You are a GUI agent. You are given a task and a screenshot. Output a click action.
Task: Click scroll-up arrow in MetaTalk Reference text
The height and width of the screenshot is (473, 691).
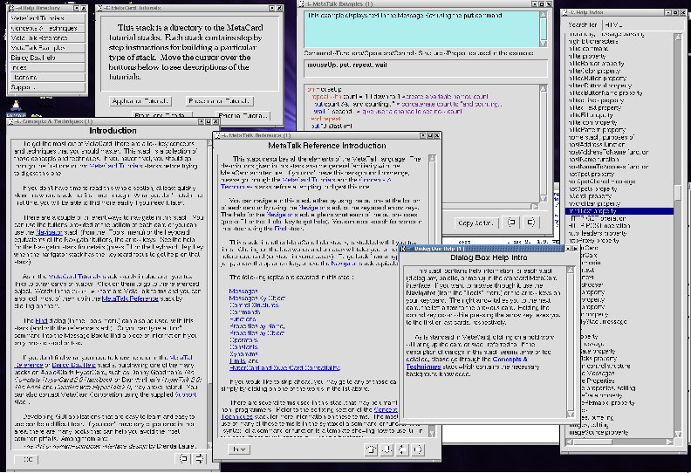[x=432, y=158]
